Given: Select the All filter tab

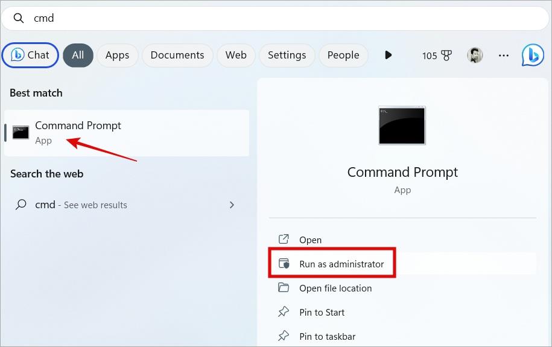Looking at the screenshot, I should click(x=78, y=56).
